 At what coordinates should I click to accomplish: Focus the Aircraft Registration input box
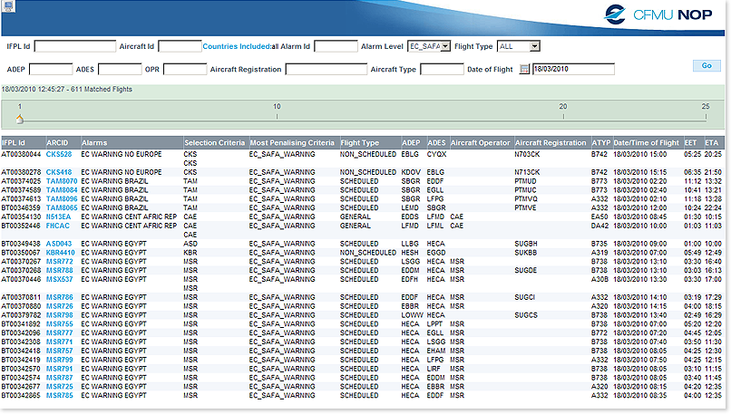coord(326,70)
